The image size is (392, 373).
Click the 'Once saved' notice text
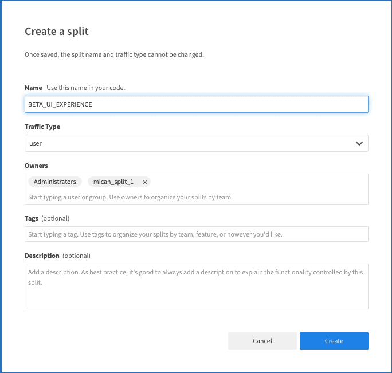[x=114, y=55]
